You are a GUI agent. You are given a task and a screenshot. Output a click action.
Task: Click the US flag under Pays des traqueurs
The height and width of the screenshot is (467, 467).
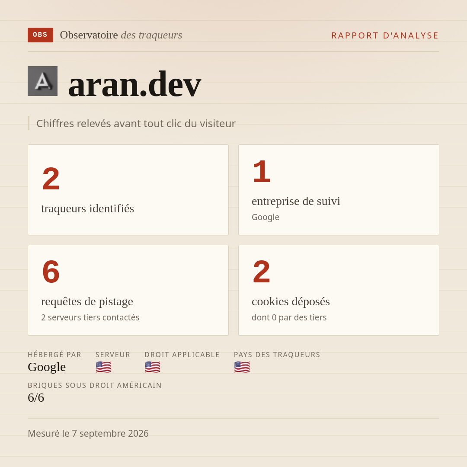(242, 367)
